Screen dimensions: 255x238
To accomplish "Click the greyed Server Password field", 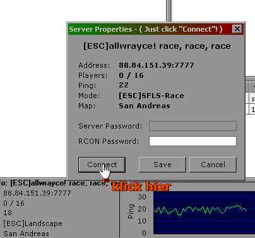I will pyautogui.click(x=193, y=126).
